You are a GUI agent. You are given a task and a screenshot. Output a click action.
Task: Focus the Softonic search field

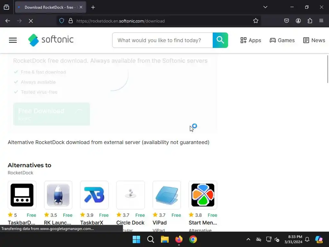tap(162, 40)
